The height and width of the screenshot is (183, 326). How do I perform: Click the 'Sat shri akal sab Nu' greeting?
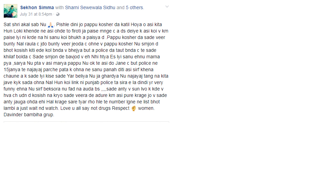tap(25, 24)
